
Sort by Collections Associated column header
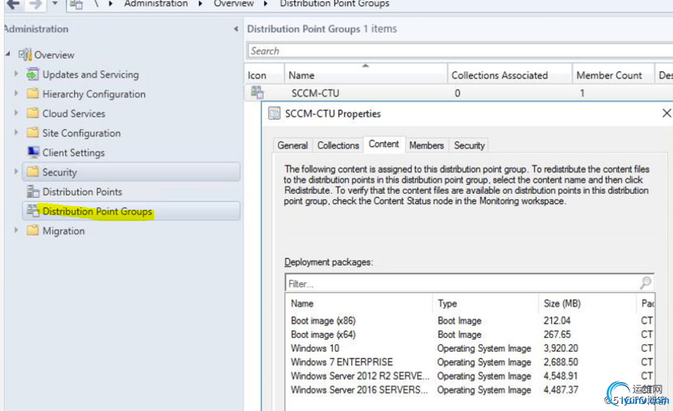point(510,75)
